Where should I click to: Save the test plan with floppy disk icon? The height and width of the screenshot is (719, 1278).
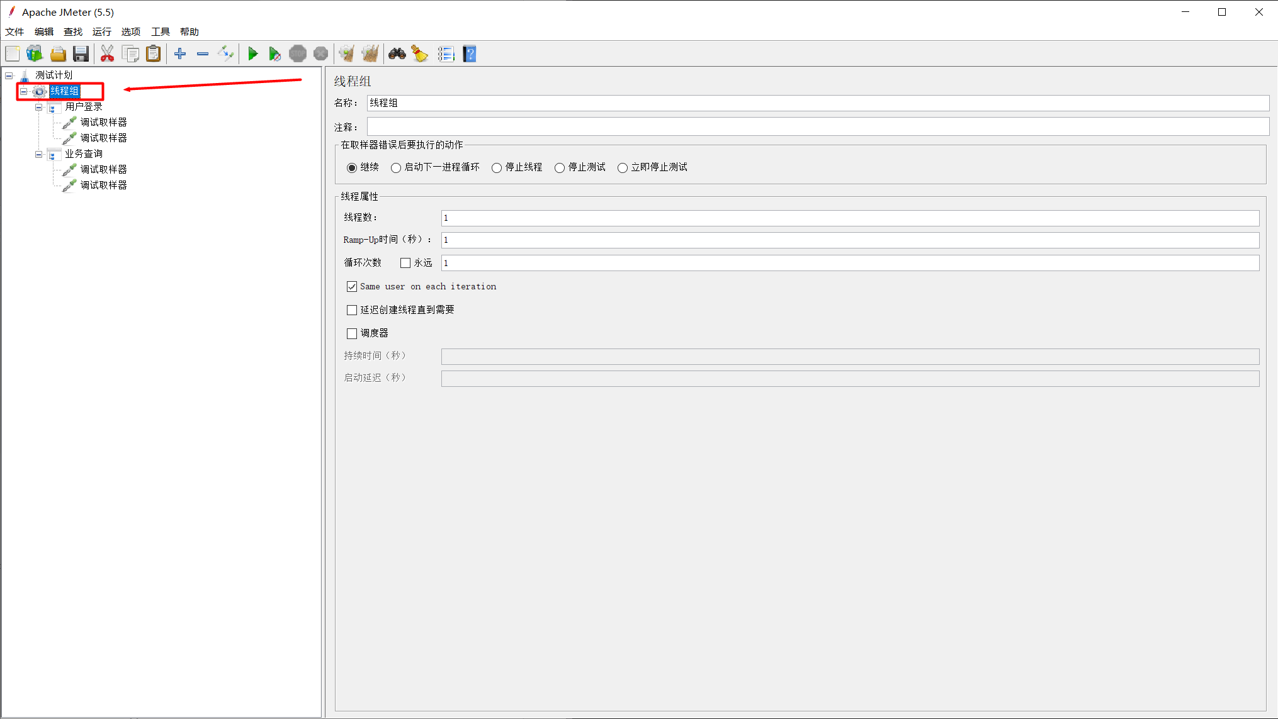pos(81,54)
